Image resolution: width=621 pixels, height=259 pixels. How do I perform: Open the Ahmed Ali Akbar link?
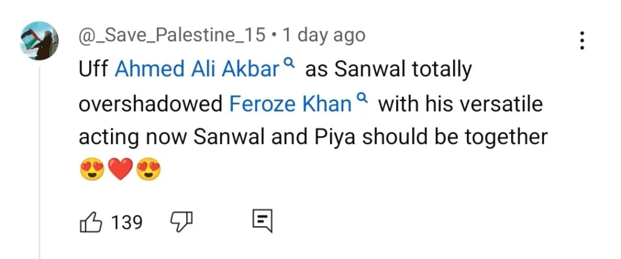[196, 70]
